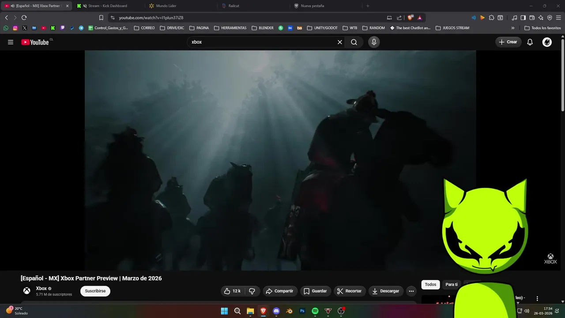Screen dimensions: 565x318
Task: Click the Crear create button
Action: pos(508,42)
